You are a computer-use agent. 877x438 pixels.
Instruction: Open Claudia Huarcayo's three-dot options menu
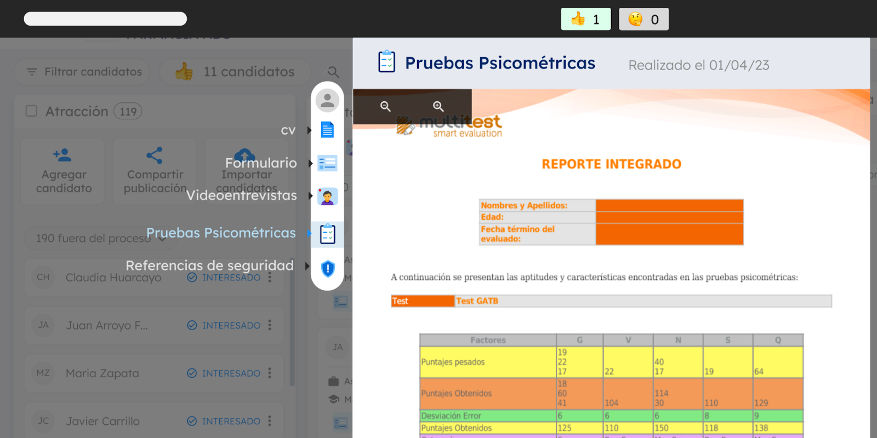pos(270,278)
